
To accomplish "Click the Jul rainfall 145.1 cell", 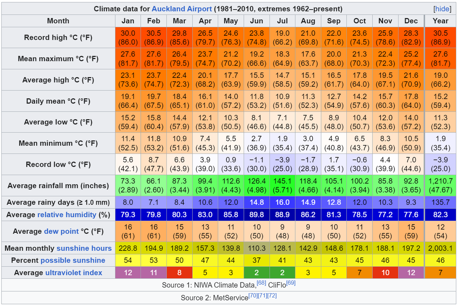I will click(x=283, y=185).
